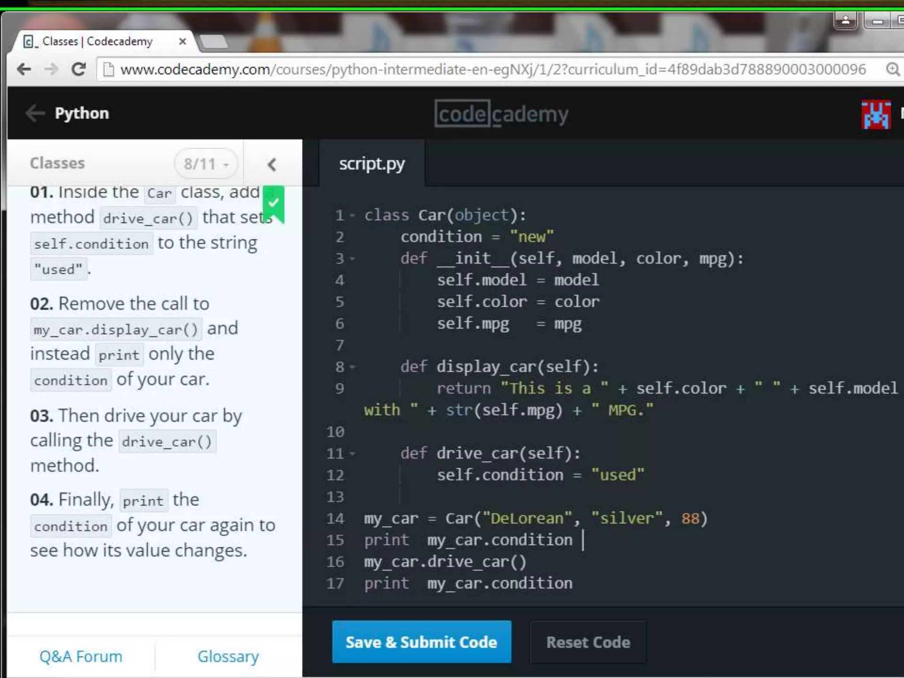Image resolution: width=904 pixels, height=678 pixels.
Task: Open a new browser tab
Action: coord(214,41)
